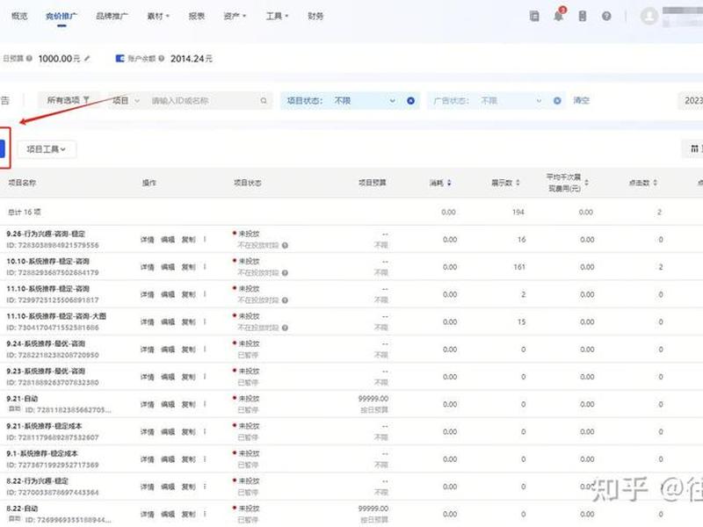Sort the table by 展示数 column
The image size is (703, 527).
[x=518, y=183]
